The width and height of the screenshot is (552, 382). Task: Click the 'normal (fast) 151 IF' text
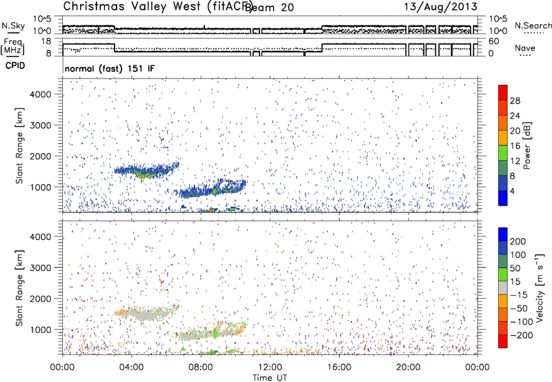(x=110, y=68)
